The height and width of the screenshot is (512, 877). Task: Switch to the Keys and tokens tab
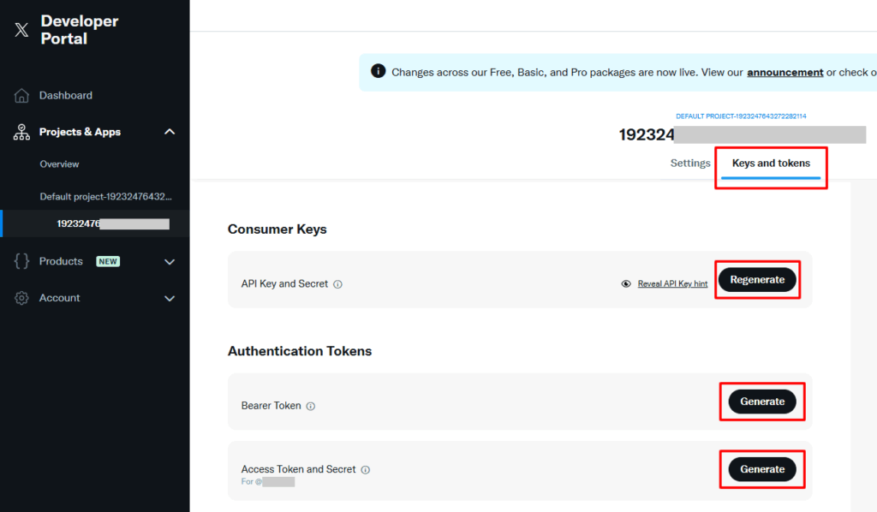pyautogui.click(x=771, y=164)
